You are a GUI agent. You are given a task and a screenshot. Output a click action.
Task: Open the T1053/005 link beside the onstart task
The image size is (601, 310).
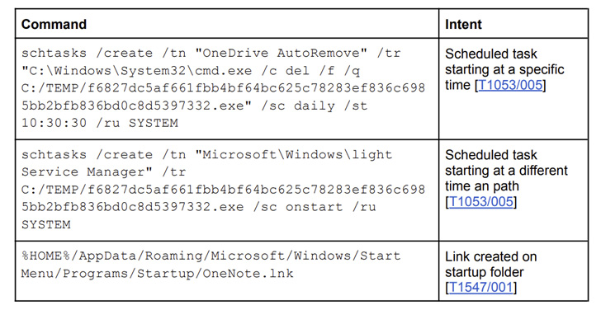480,202
